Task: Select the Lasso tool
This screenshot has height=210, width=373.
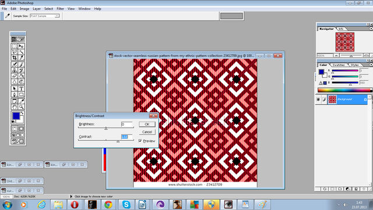Action: [15, 52]
